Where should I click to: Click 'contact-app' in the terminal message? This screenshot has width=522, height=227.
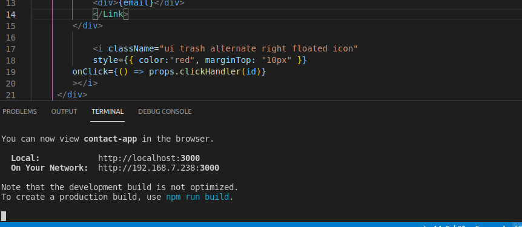click(x=110, y=139)
